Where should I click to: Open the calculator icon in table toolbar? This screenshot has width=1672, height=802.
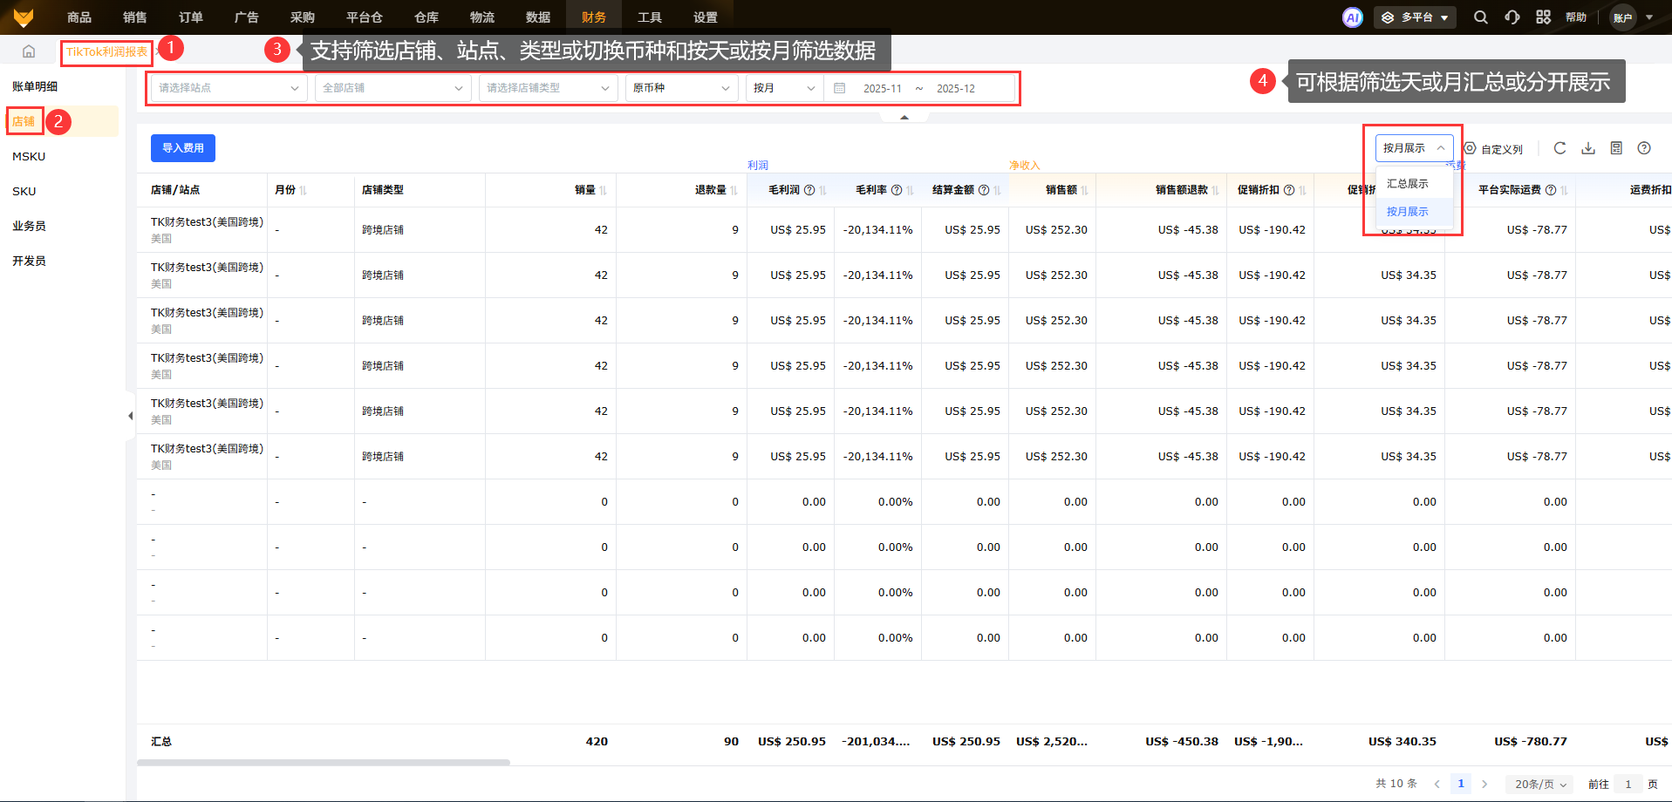click(1616, 148)
